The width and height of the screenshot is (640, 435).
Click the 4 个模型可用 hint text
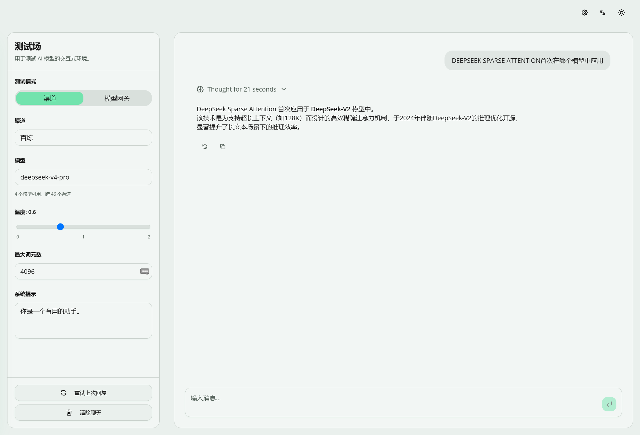pyautogui.click(x=43, y=194)
